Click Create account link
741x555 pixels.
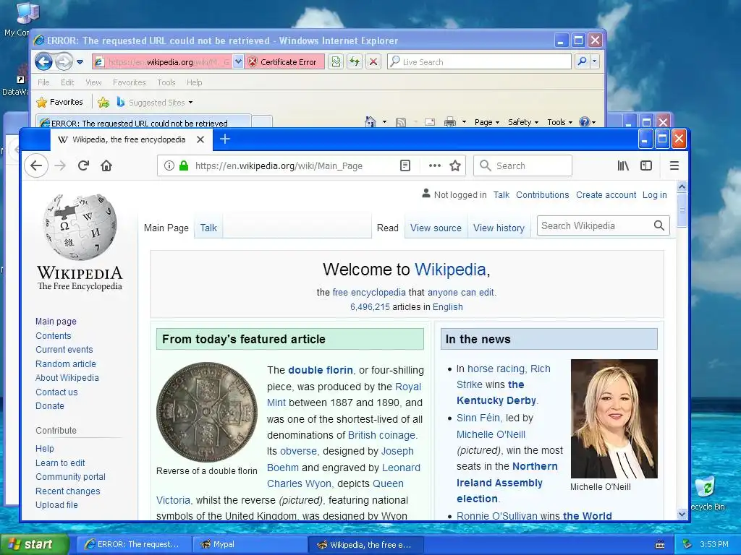click(x=606, y=195)
